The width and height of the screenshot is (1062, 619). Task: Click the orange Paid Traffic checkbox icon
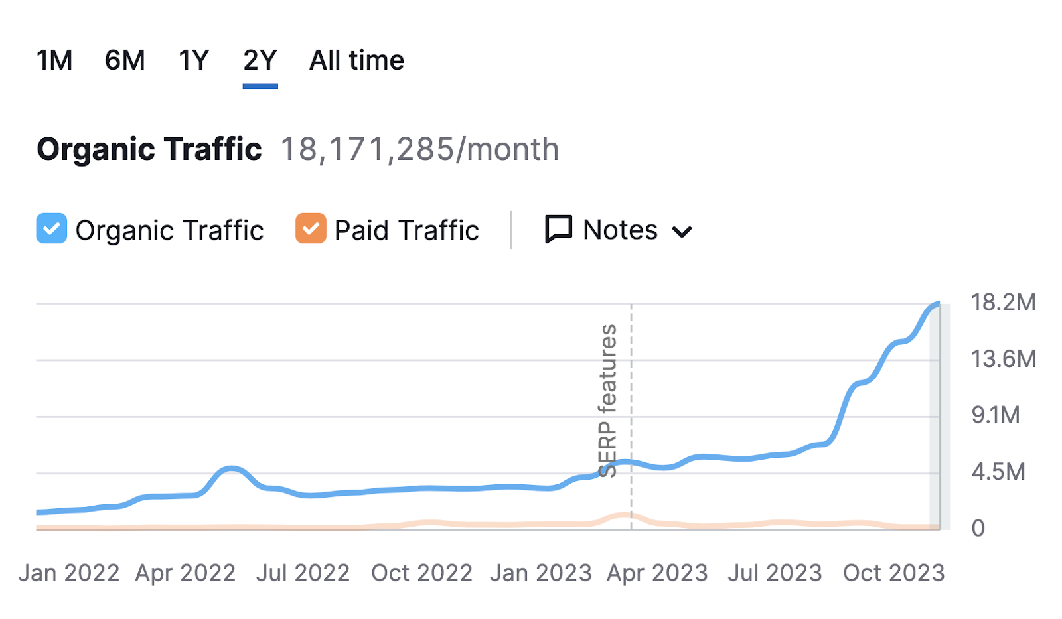310,230
